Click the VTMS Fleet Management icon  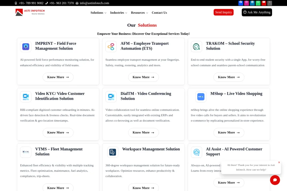(x=26, y=152)
